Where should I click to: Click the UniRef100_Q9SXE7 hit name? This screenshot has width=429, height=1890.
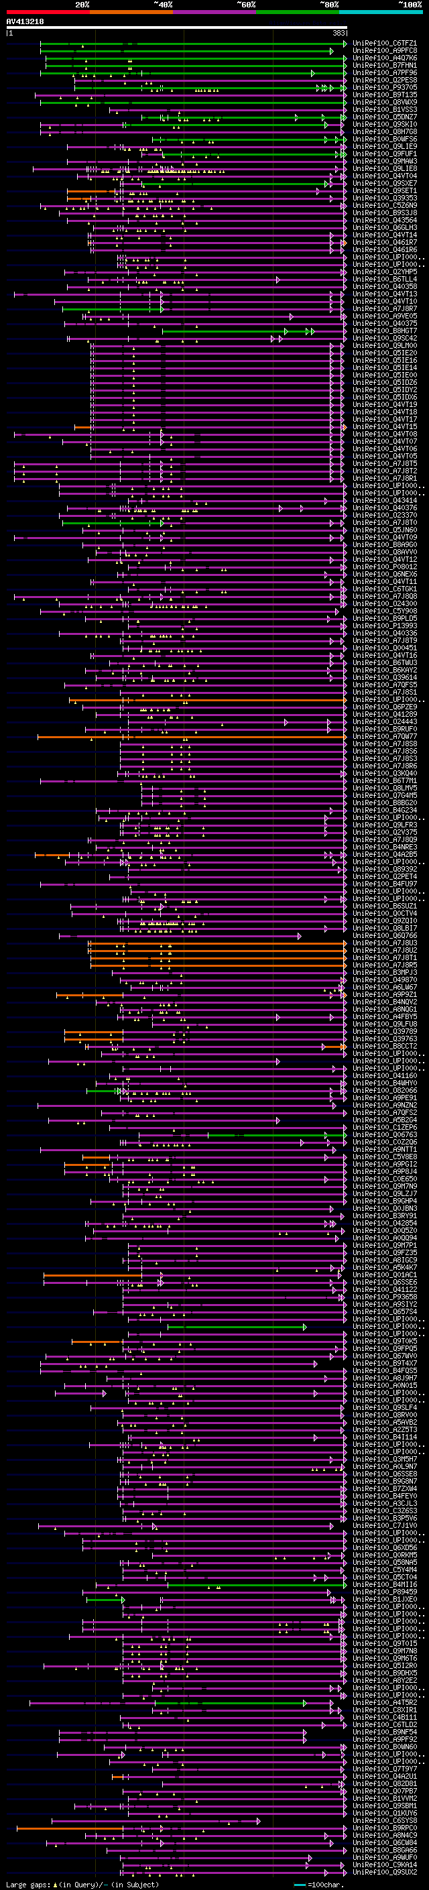tap(385, 184)
